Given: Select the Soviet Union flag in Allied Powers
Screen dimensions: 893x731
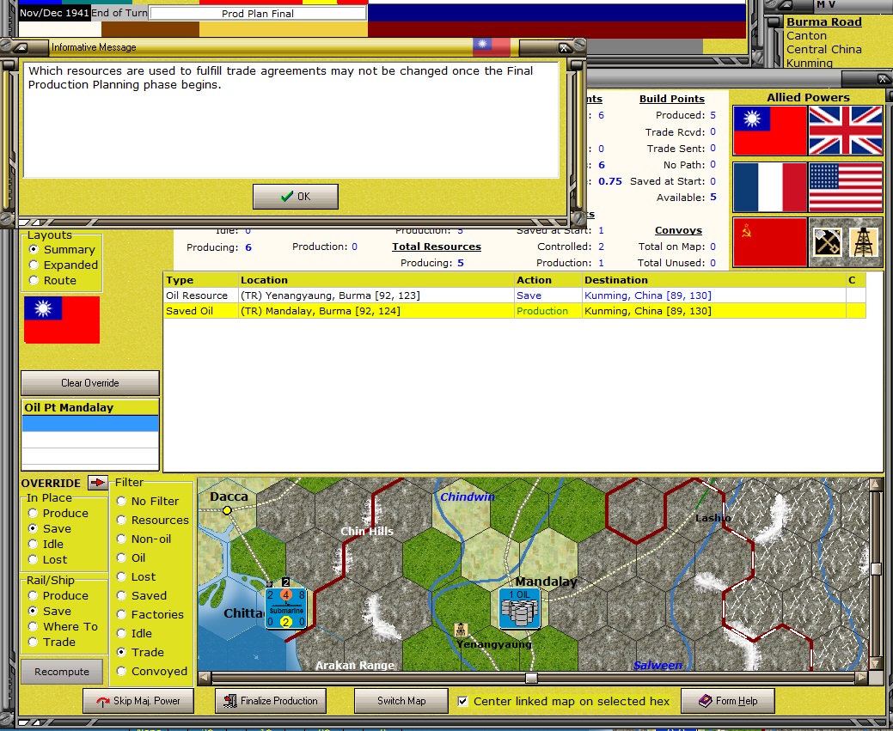Looking at the screenshot, I should [769, 242].
